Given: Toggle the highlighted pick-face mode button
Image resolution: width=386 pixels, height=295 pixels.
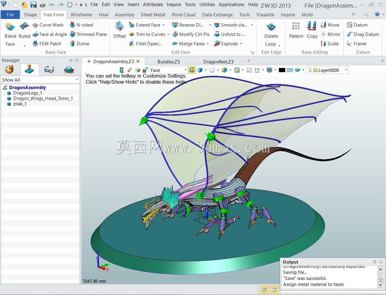Looking at the screenshot, I should pyautogui.click(x=192, y=70).
